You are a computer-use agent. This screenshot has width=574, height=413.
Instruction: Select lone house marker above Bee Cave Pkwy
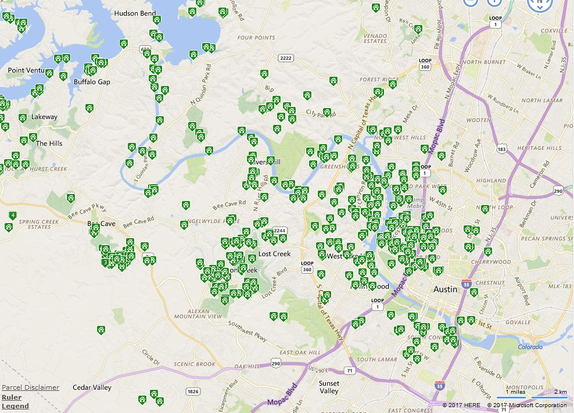click(71, 198)
